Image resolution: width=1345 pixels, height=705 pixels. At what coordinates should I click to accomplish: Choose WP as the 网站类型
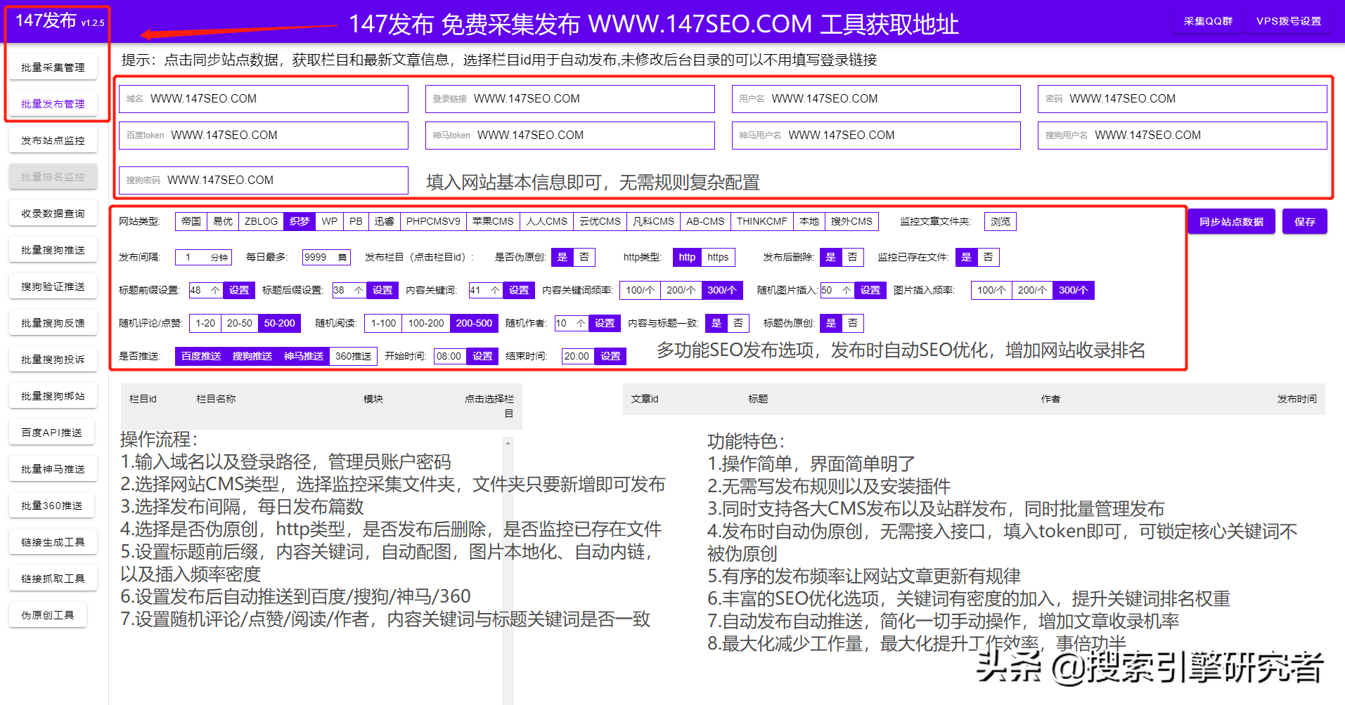tap(329, 221)
